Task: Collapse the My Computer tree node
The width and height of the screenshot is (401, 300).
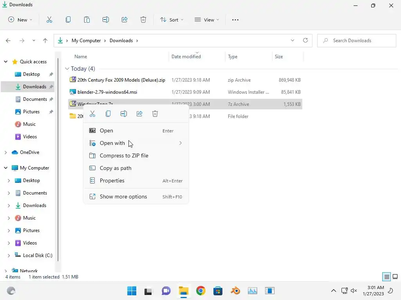Action: [5, 168]
